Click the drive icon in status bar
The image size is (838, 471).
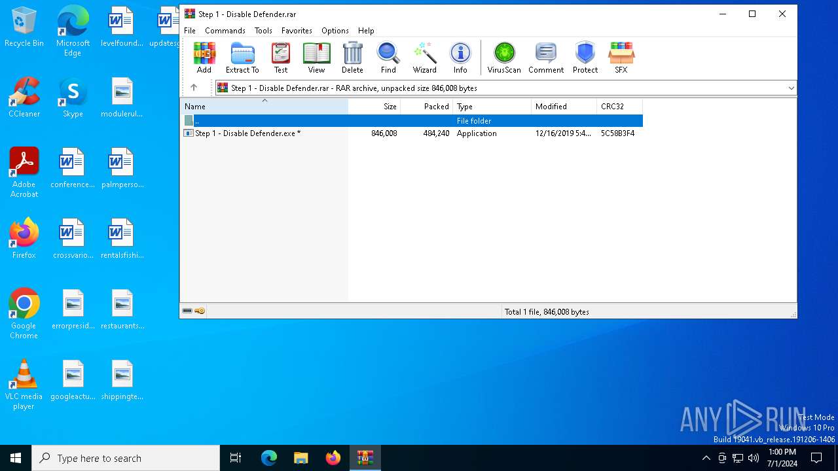coord(187,311)
